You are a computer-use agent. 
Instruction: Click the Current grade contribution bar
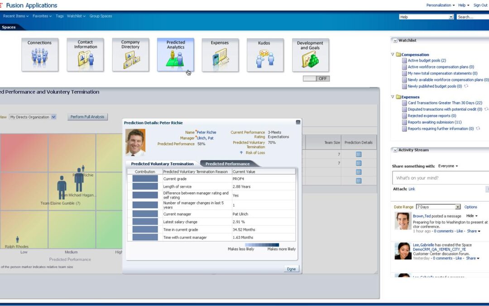point(145,179)
